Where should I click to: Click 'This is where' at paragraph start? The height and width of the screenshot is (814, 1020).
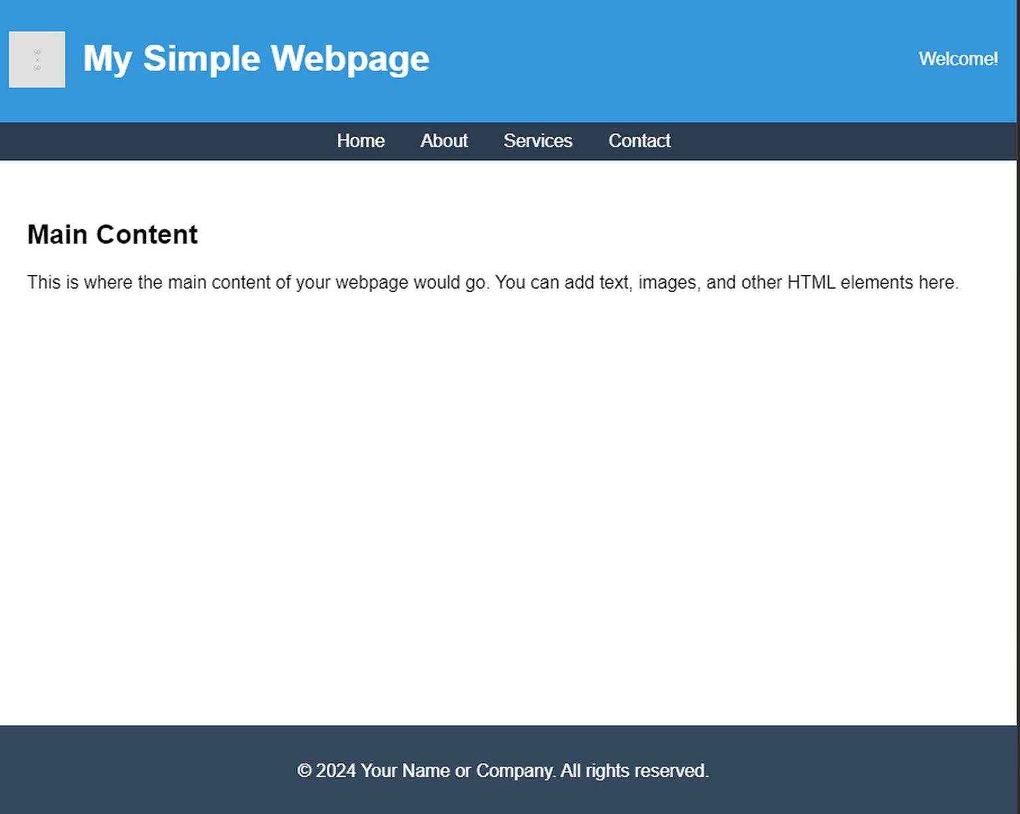(x=80, y=283)
